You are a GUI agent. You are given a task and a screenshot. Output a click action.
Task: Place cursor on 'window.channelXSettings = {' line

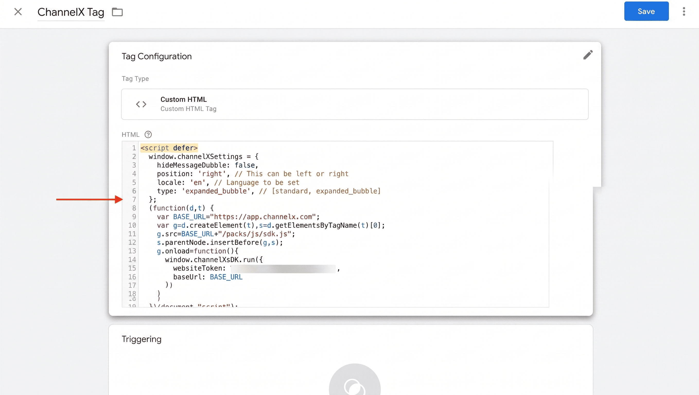click(x=204, y=157)
